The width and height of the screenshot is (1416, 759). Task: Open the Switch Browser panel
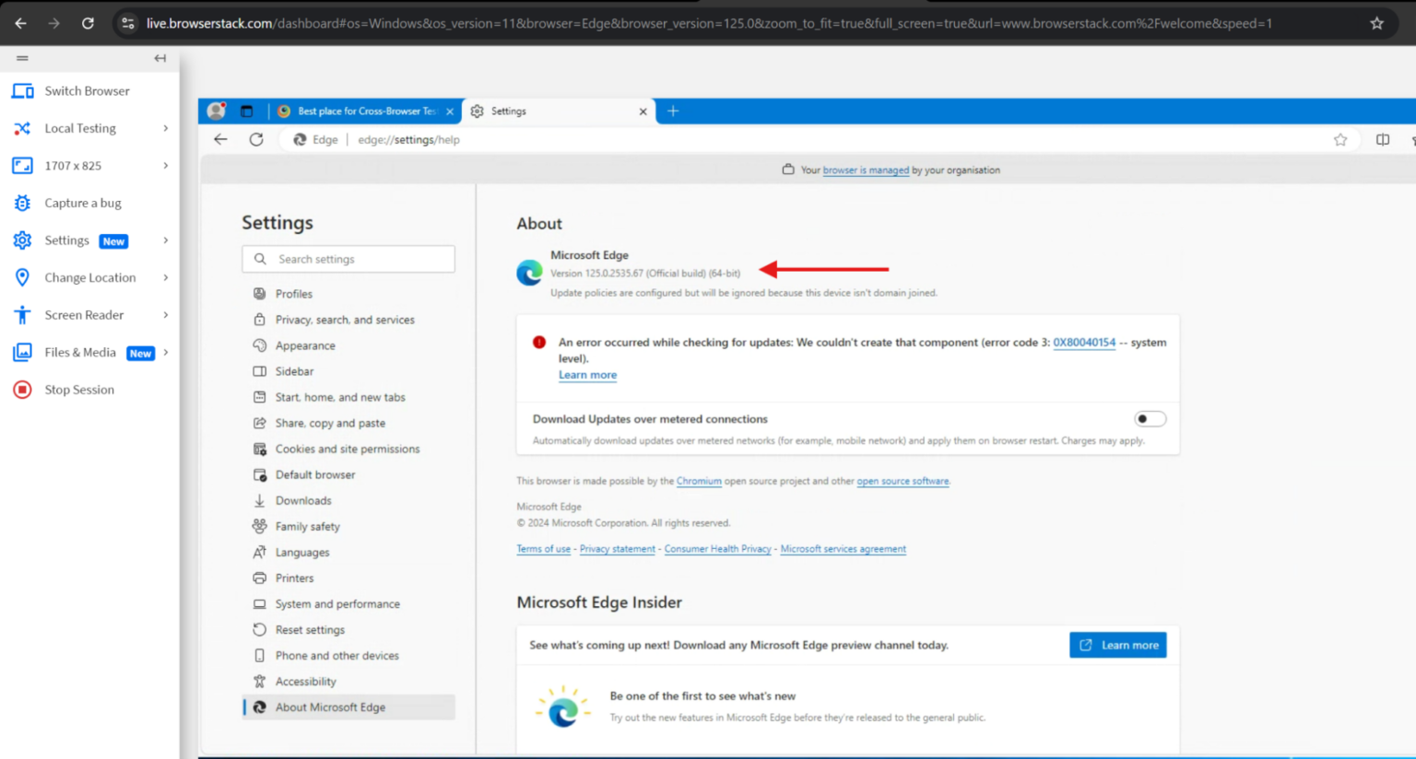point(87,90)
